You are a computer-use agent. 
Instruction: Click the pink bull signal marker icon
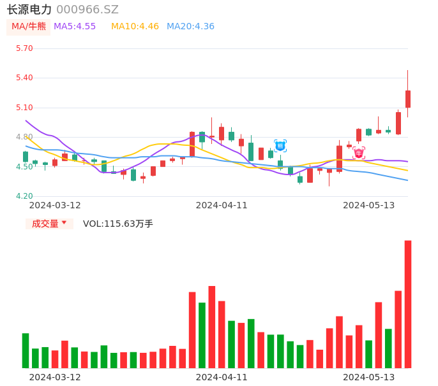pyautogui.click(x=359, y=153)
